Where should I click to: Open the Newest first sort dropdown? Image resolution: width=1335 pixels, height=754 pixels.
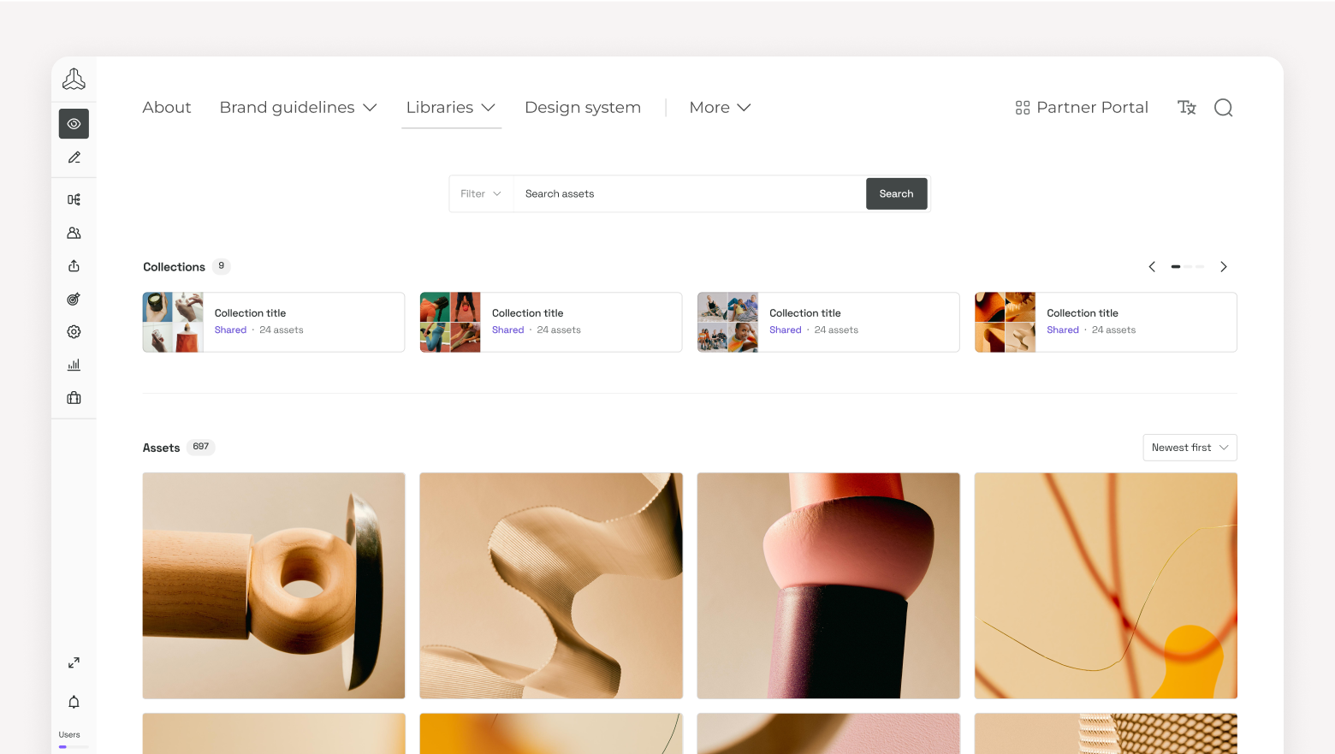tap(1190, 448)
